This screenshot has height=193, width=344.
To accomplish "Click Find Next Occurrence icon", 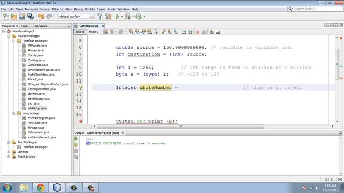I will tap(144, 32).
